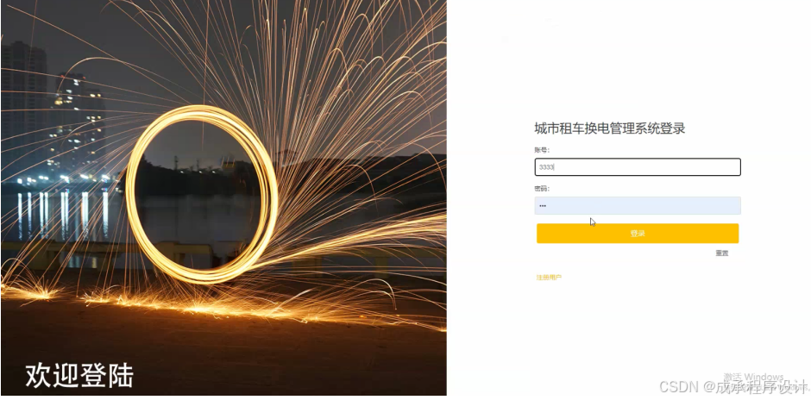811x400 pixels.
Task: Click the yellow 登录 login button
Action: (x=638, y=234)
